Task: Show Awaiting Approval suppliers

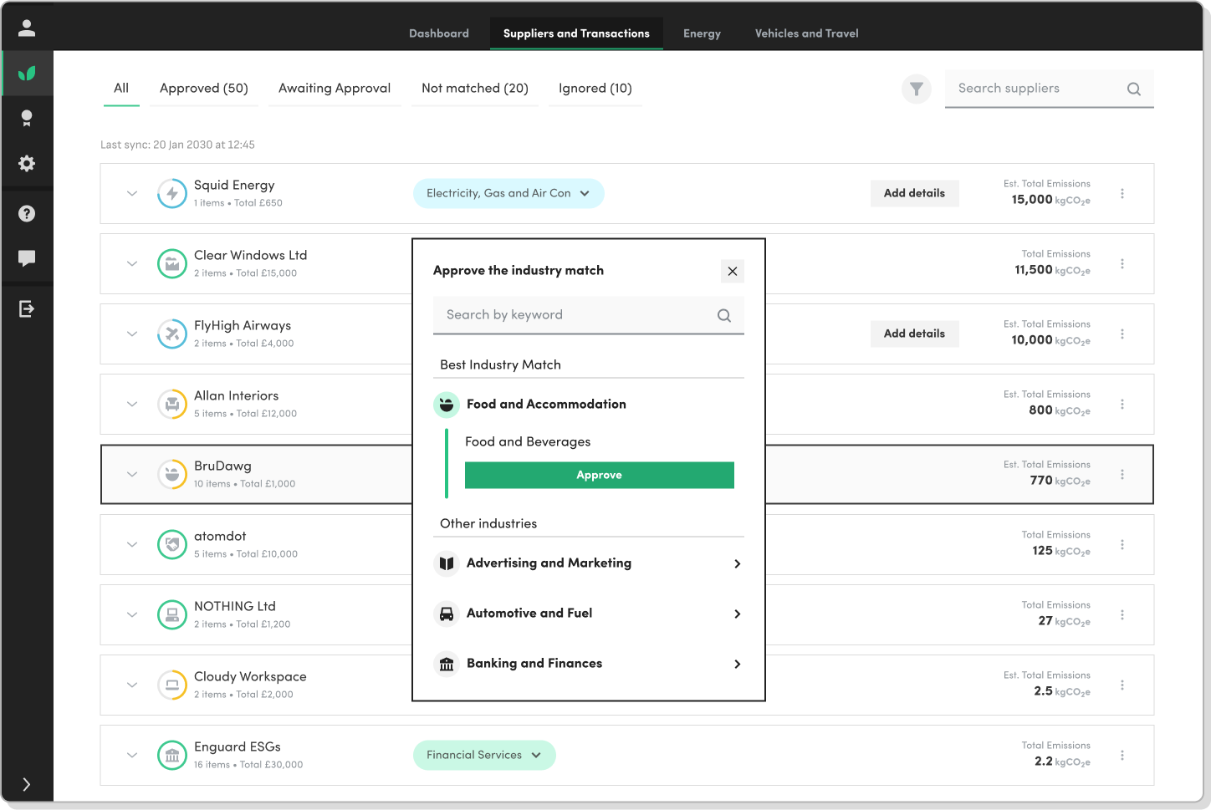Action: click(335, 89)
